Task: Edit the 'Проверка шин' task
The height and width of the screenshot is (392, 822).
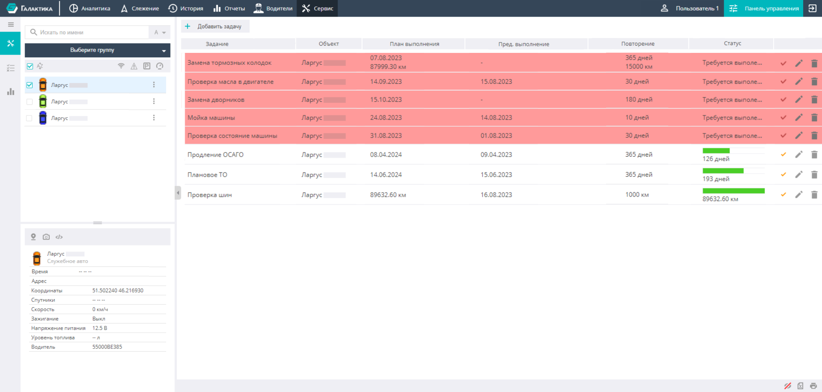Action: click(799, 195)
